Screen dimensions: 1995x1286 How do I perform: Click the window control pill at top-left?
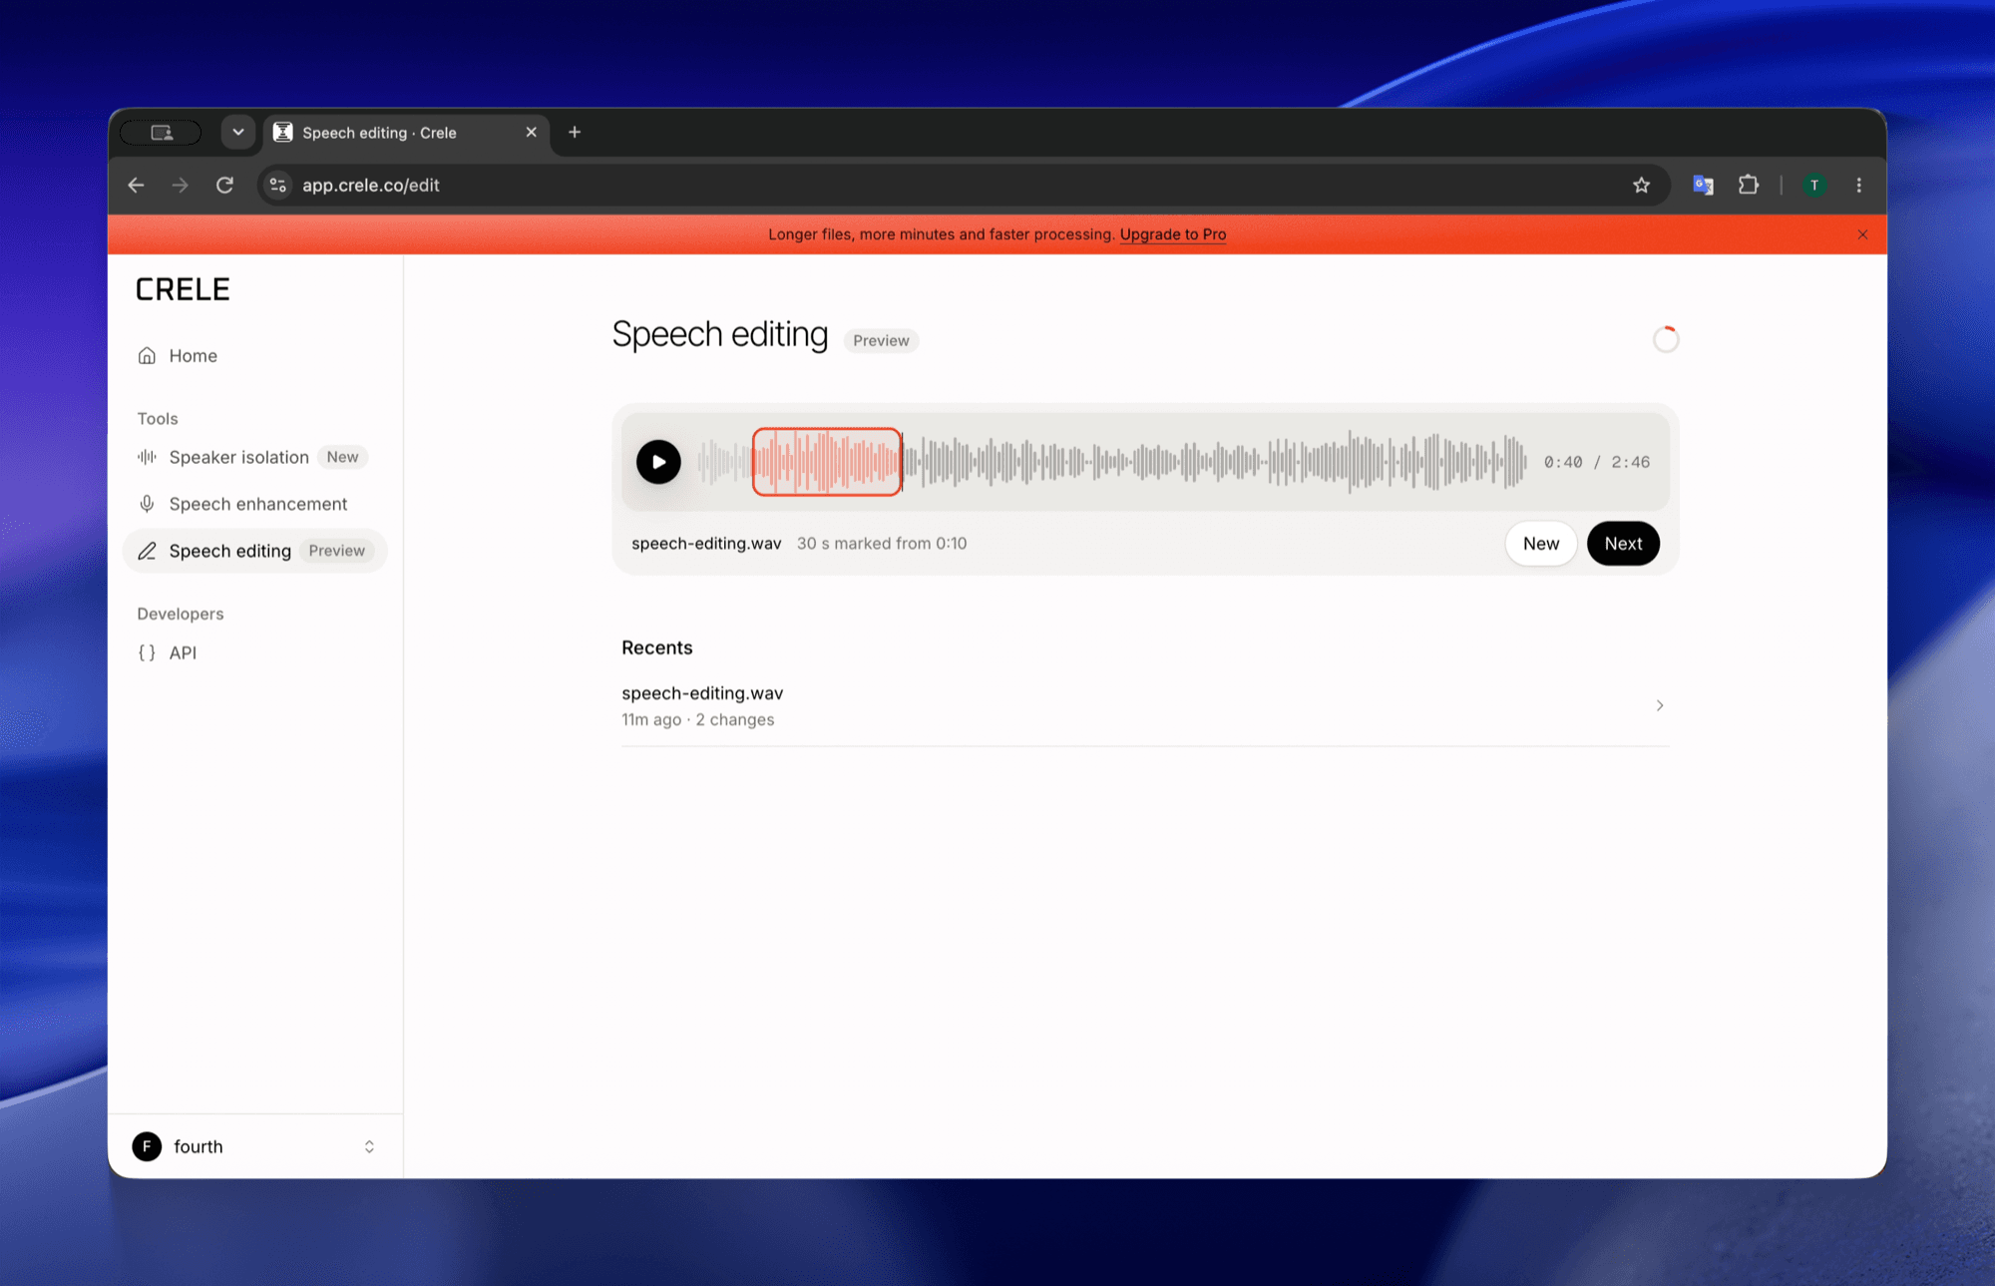click(161, 132)
